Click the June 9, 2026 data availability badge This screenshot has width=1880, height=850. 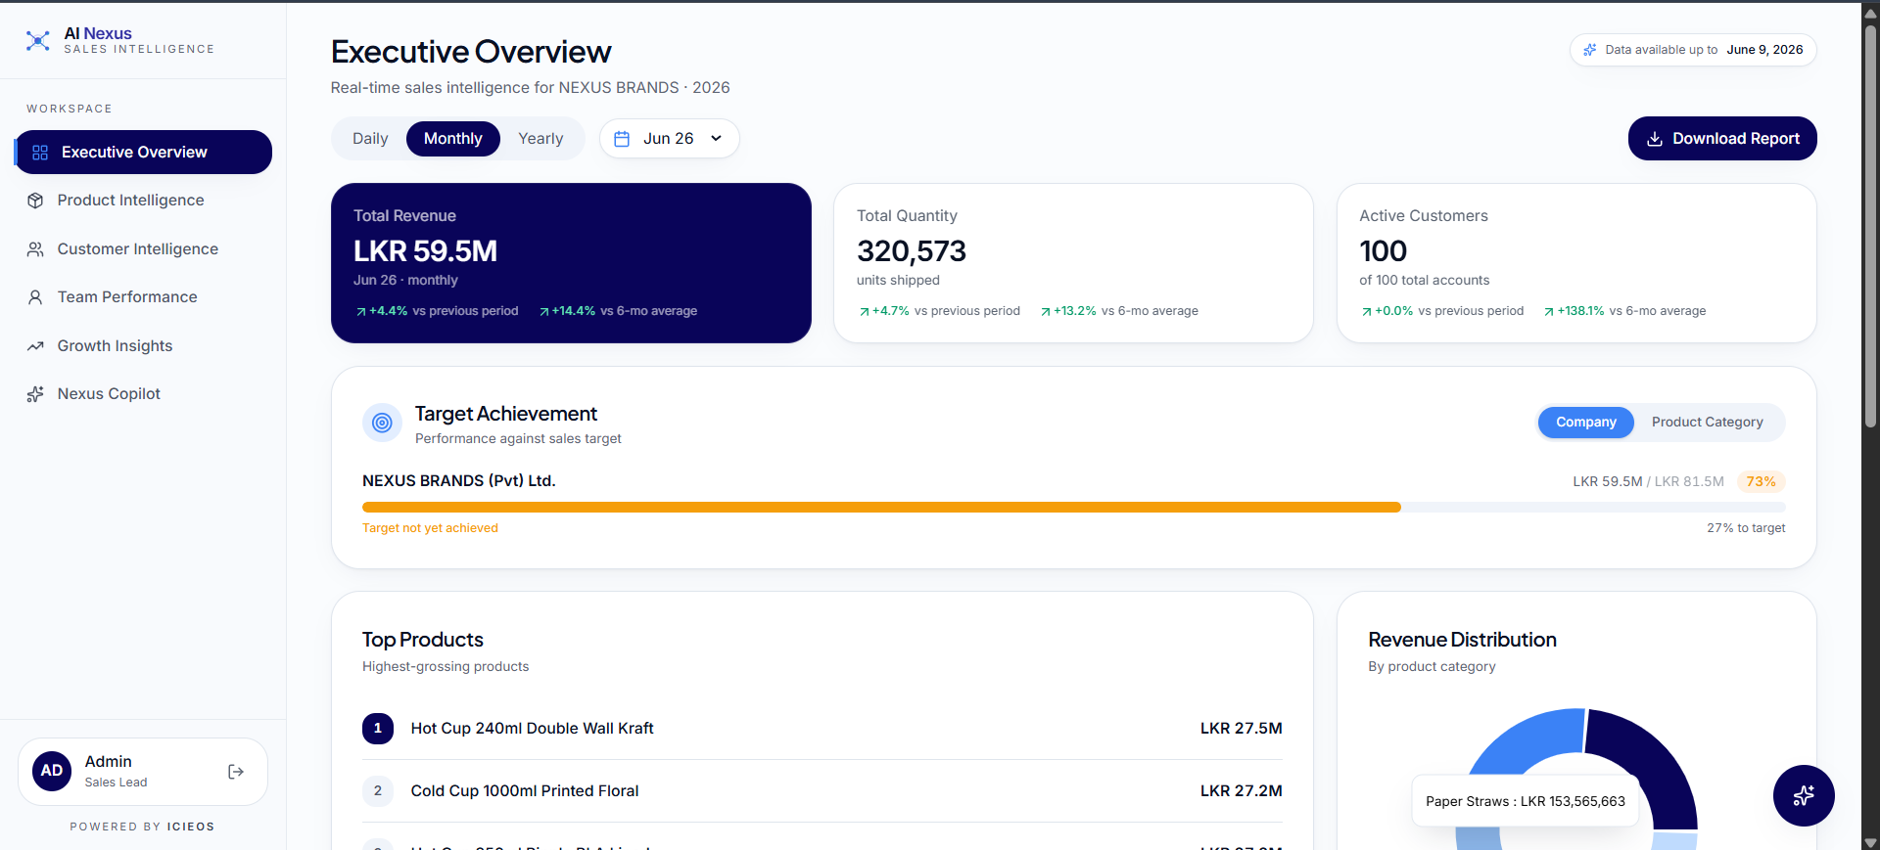pyautogui.click(x=1693, y=50)
